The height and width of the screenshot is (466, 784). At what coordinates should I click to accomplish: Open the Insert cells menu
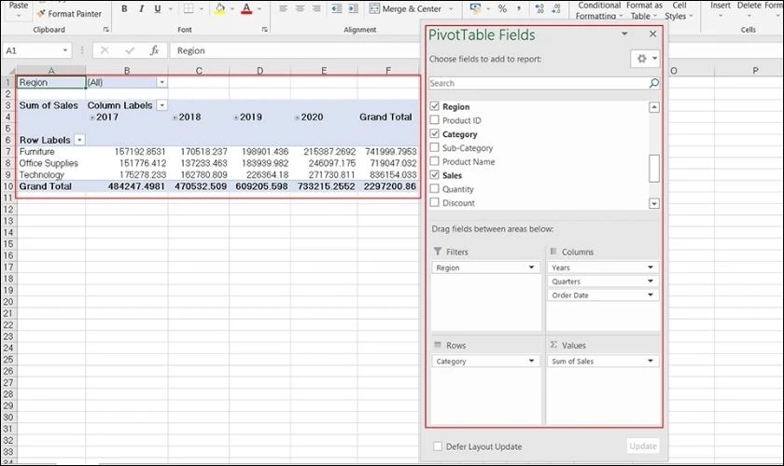[x=721, y=9]
